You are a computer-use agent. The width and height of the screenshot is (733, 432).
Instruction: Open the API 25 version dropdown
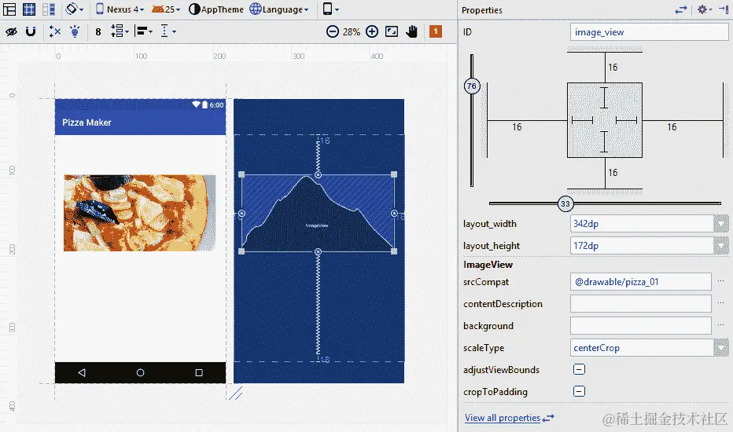click(x=167, y=9)
